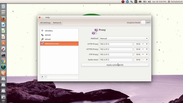Open Ubuntu Software Center from dock
Screen dimensions: 183x103
coord(3,43)
